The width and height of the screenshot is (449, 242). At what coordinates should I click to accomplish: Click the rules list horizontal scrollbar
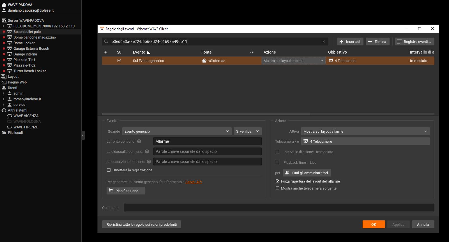click(x=206, y=114)
